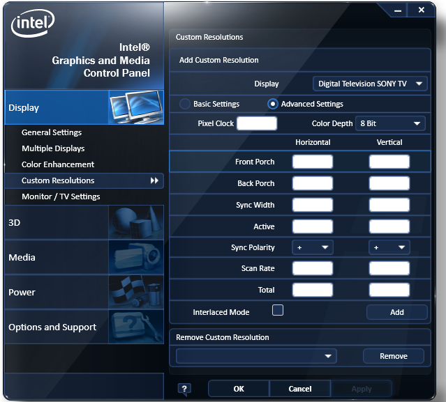Click the Vertical Back Porch field
The height and width of the screenshot is (402, 446).
(389, 183)
